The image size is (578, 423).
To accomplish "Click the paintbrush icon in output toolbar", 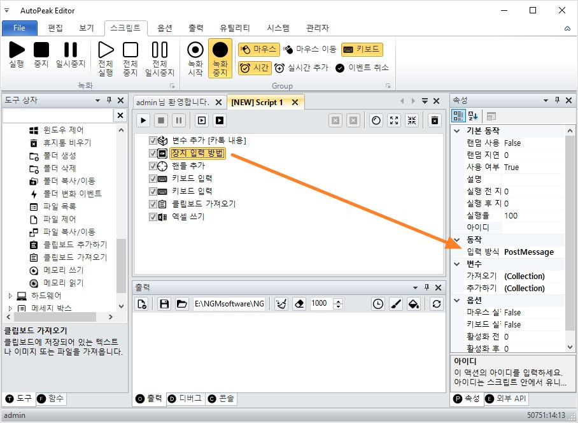I will click(396, 304).
